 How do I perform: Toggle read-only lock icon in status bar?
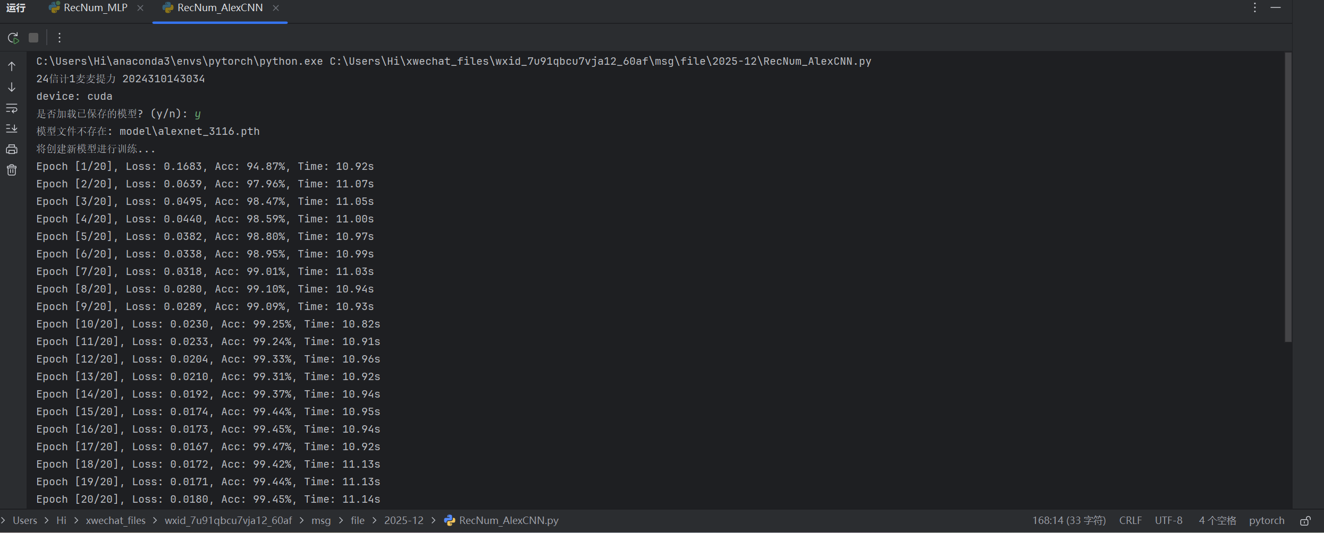point(1305,521)
